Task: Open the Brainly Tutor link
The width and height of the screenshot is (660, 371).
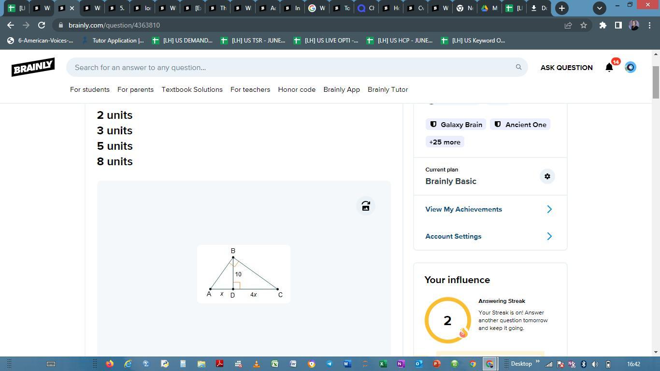Action: tap(387, 89)
